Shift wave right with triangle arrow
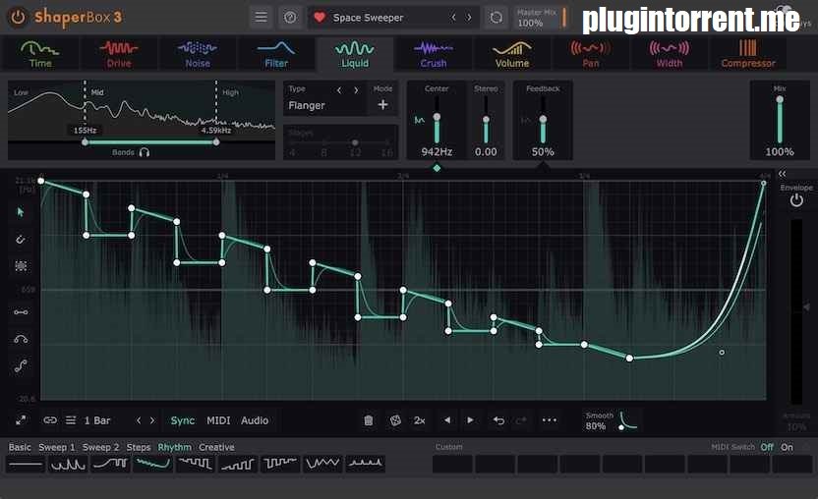Screen dimensions: 818x499 click(470, 419)
